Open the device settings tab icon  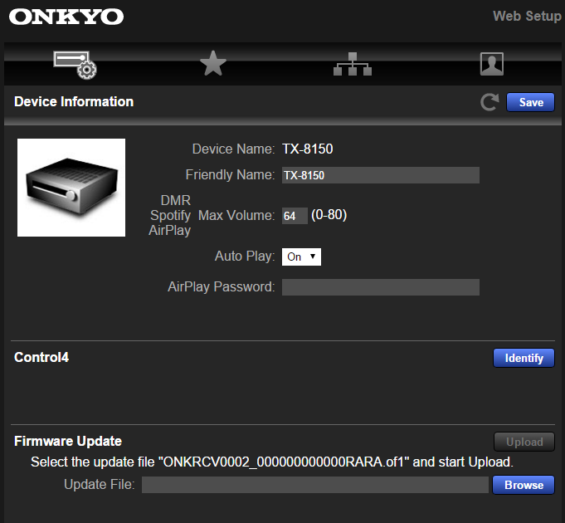(75, 65)
